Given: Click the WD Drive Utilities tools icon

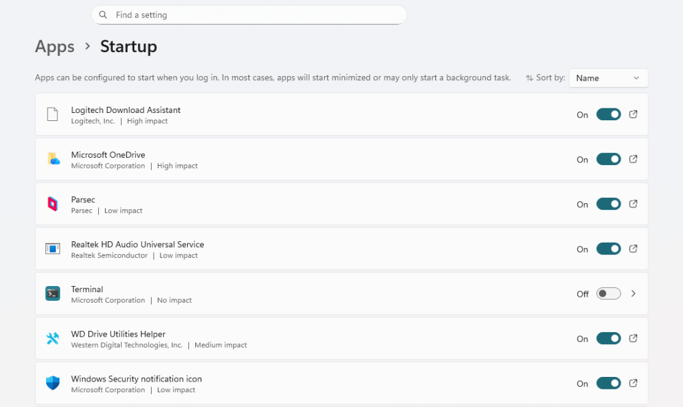Looking at the screenshot, I should tap(53, 338).
